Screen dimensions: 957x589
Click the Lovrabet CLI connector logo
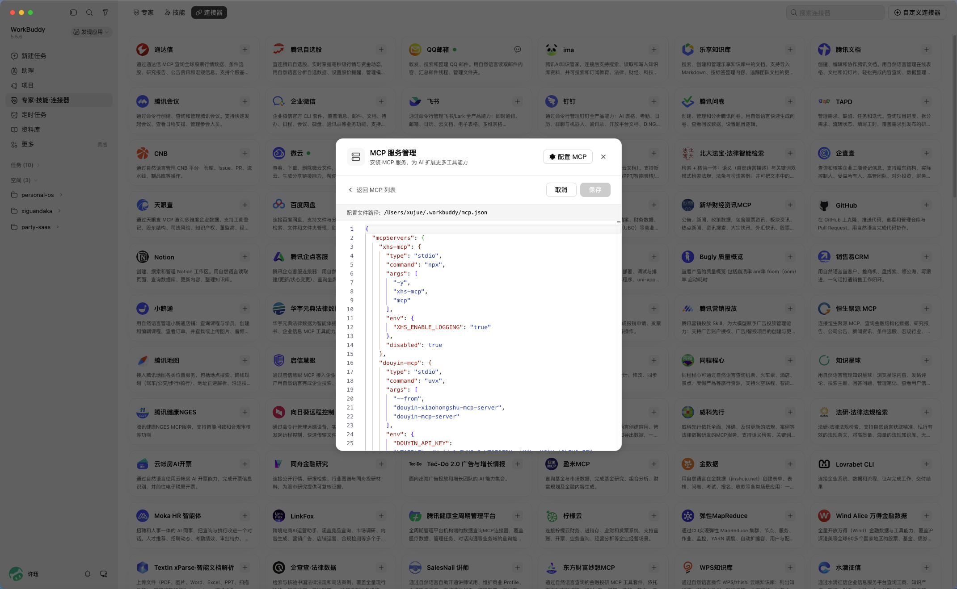coord(824,464)
